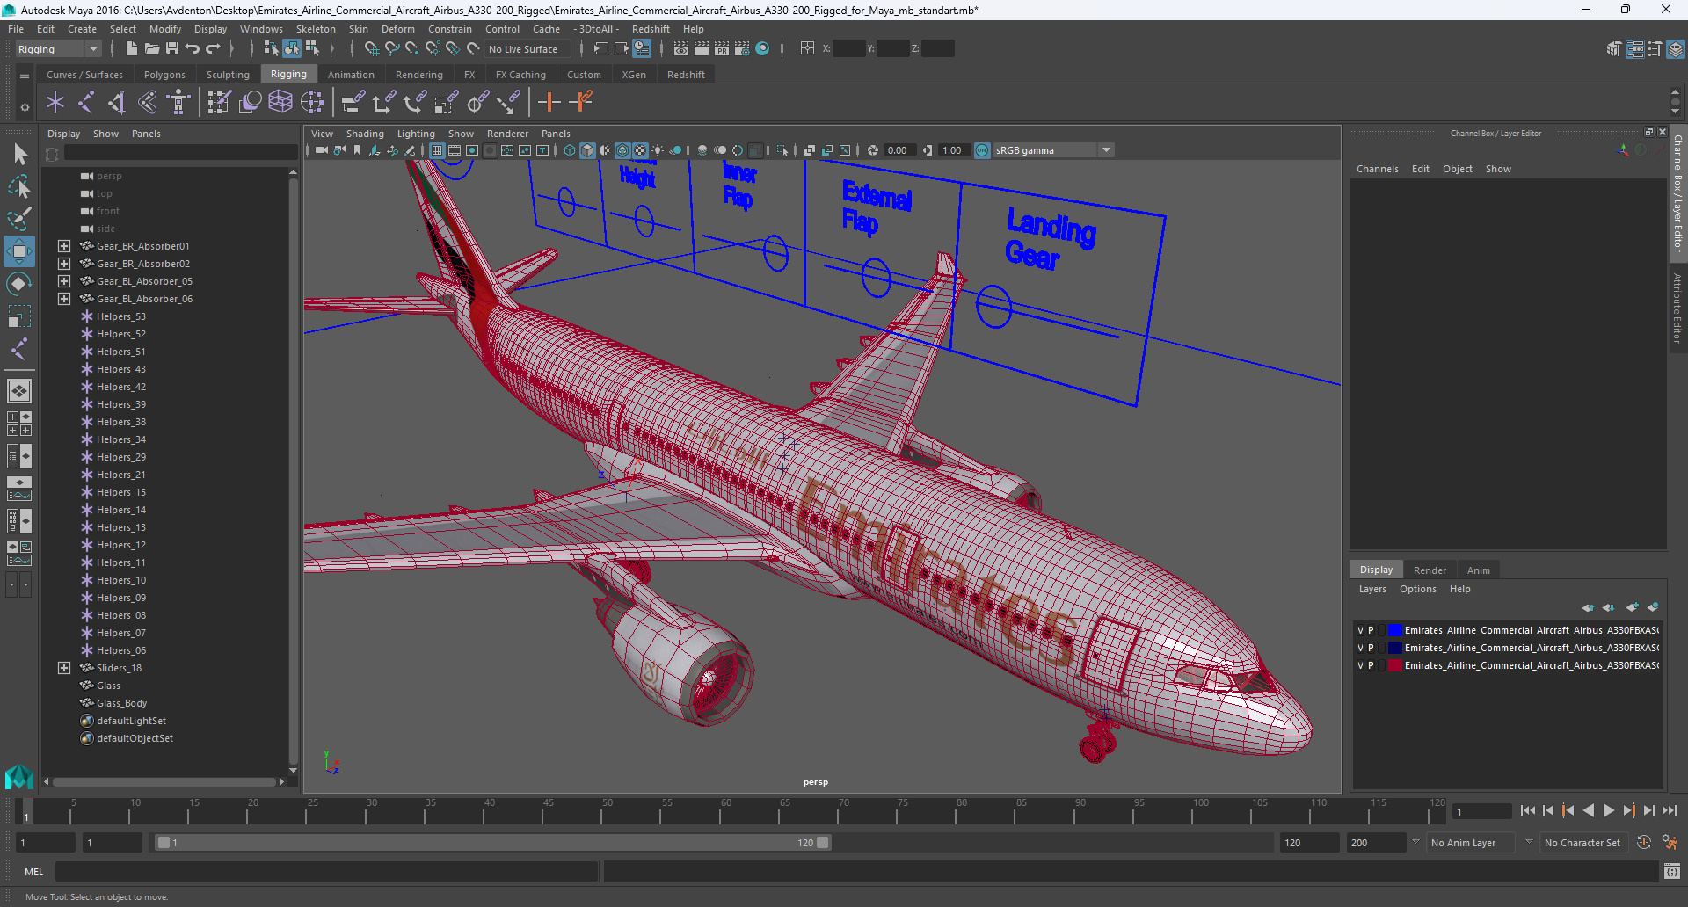Activate the Scale tool in the toolbox

tap(19, 316)
